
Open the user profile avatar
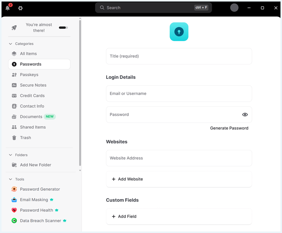click(x=234, y=8)
